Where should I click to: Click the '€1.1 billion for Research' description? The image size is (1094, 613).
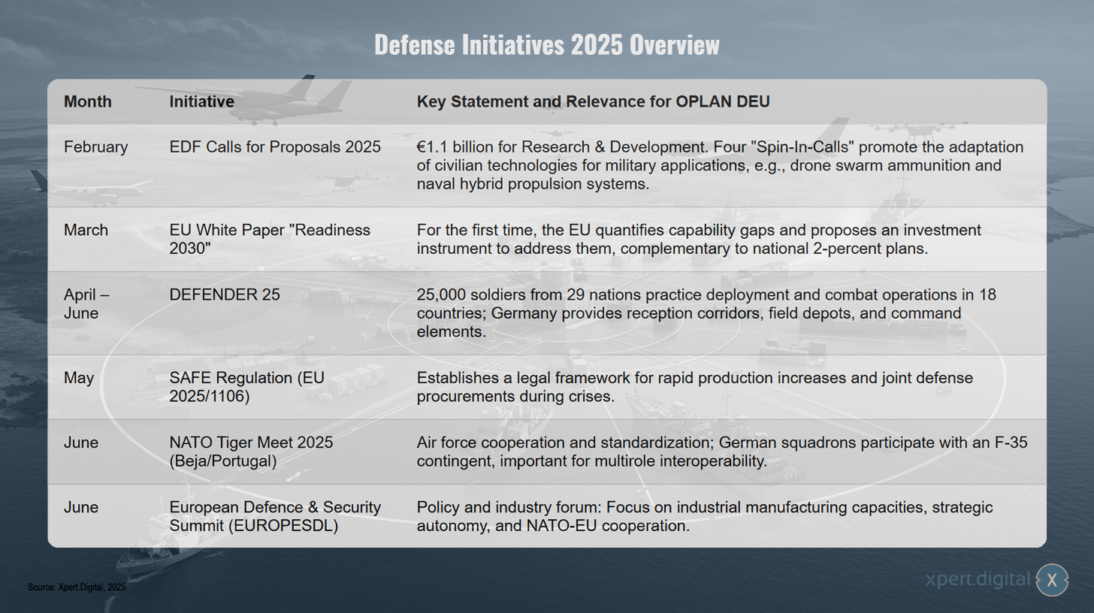point(721,165)
